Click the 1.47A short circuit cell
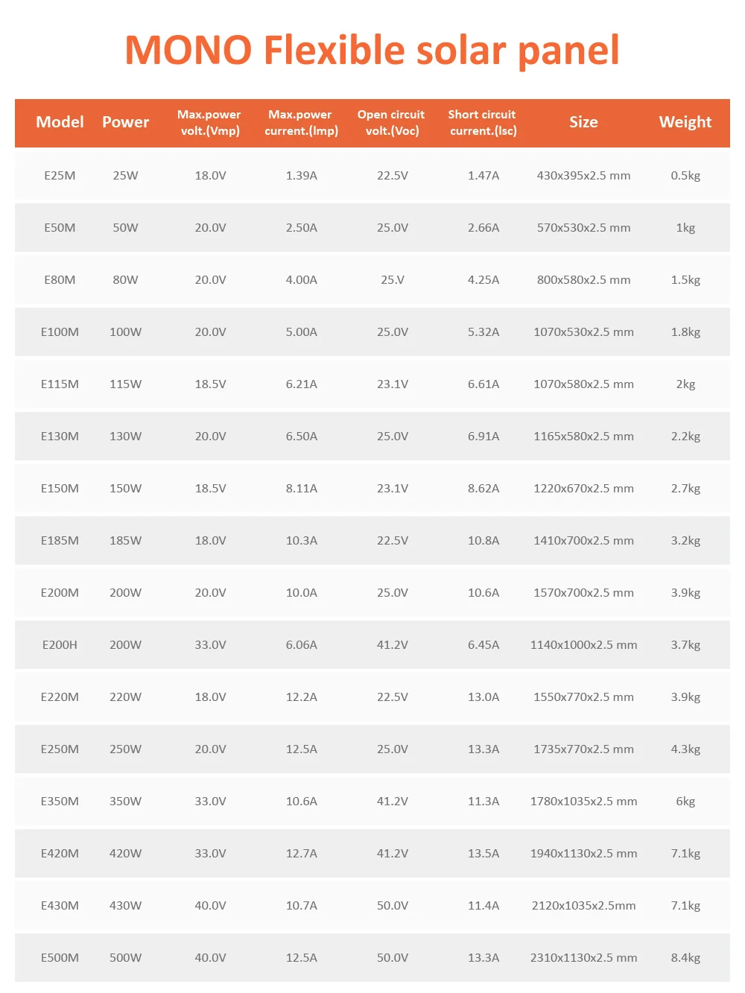The height and width of the screenshot is (993, 745). tap(484, 176)
